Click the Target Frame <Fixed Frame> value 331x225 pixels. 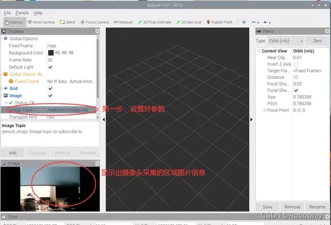(307, 71)
